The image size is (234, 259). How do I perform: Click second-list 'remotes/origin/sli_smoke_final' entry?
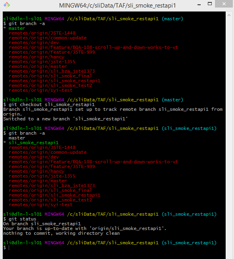(x=50, y=190)
